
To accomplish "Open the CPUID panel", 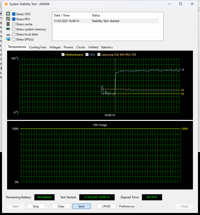I will point(106,206).
